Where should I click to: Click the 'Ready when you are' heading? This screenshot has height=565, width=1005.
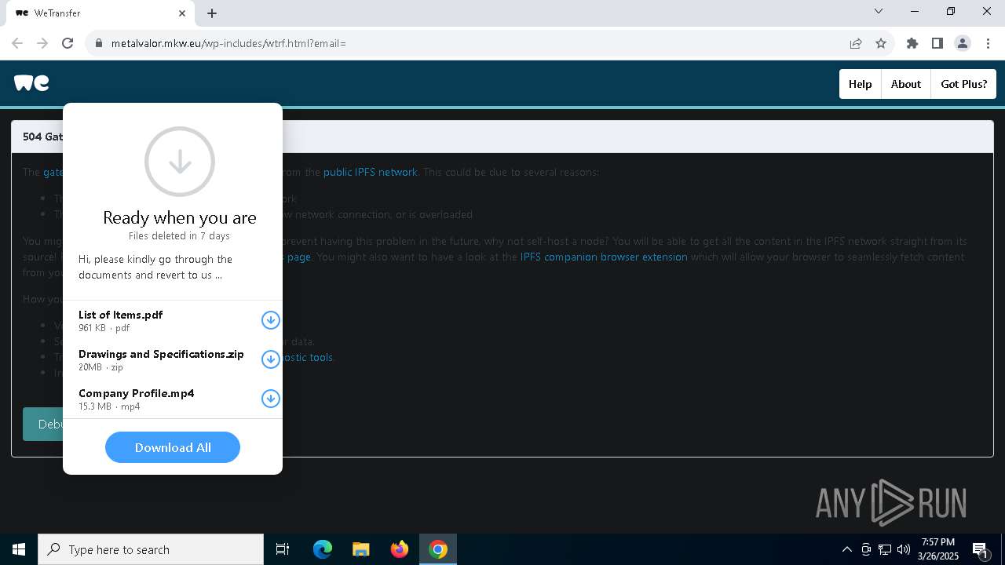(x=180, y=217)
